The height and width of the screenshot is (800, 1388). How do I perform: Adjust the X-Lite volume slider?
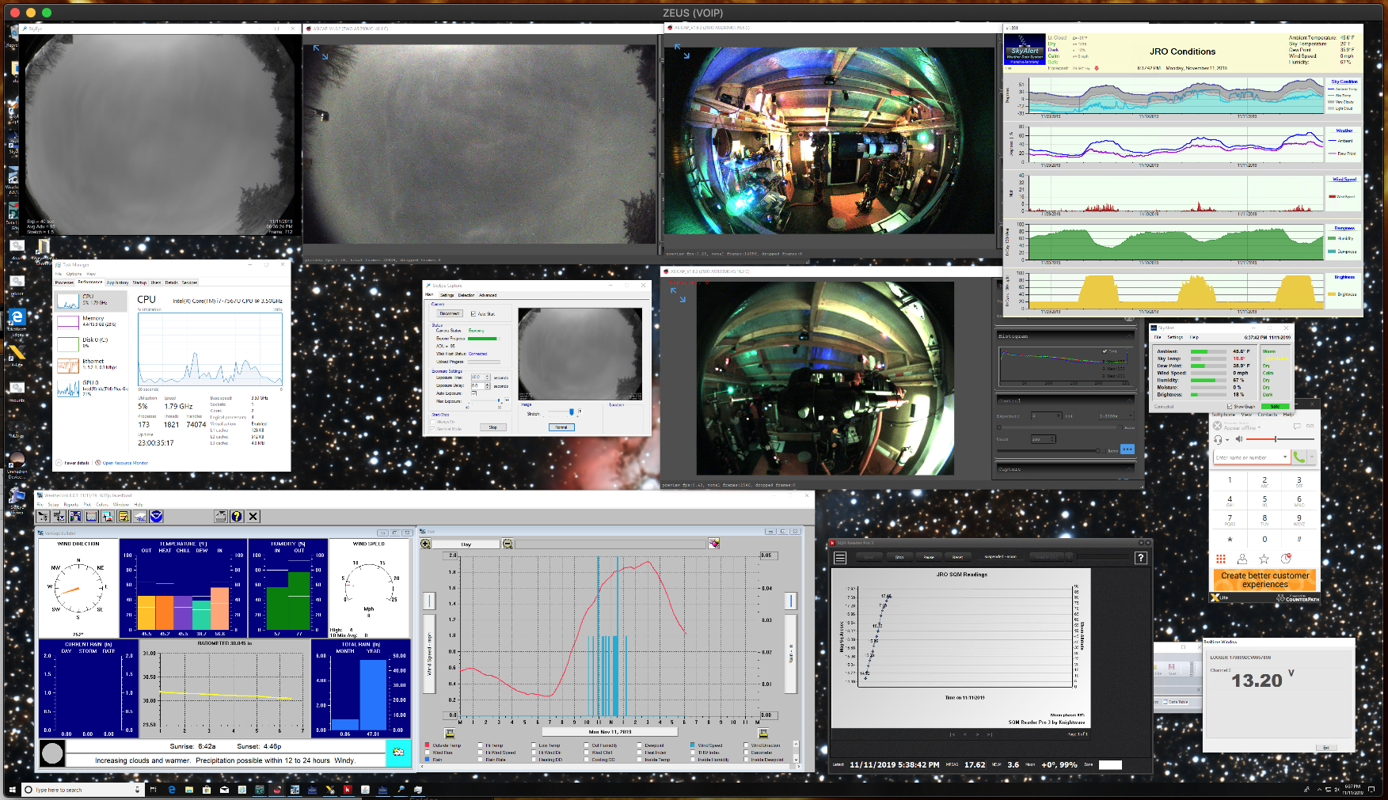(1275, 439)
